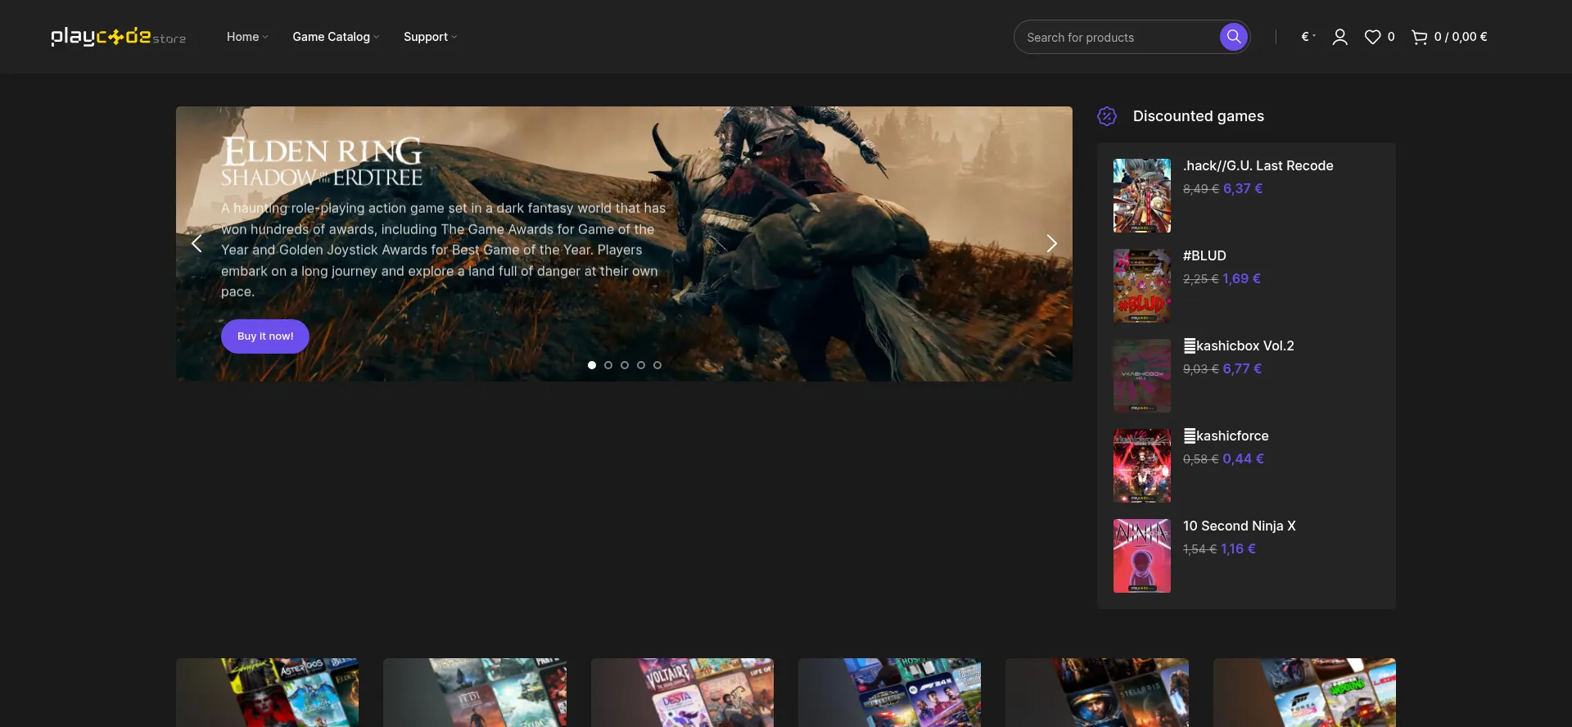Screen dimensions: 1572x727
Task: Select the first carousel dot
Action: tap(592, 365)
